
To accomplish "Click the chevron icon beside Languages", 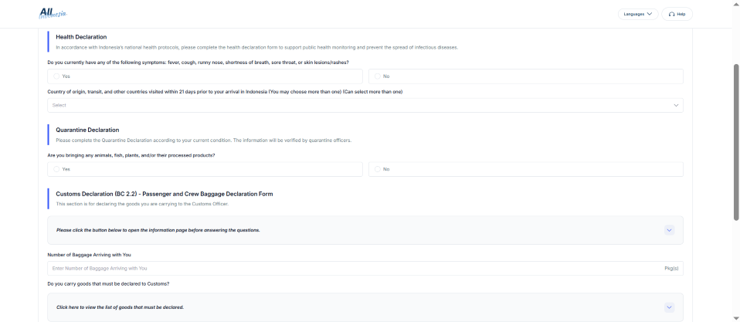I will pos(650,14).
